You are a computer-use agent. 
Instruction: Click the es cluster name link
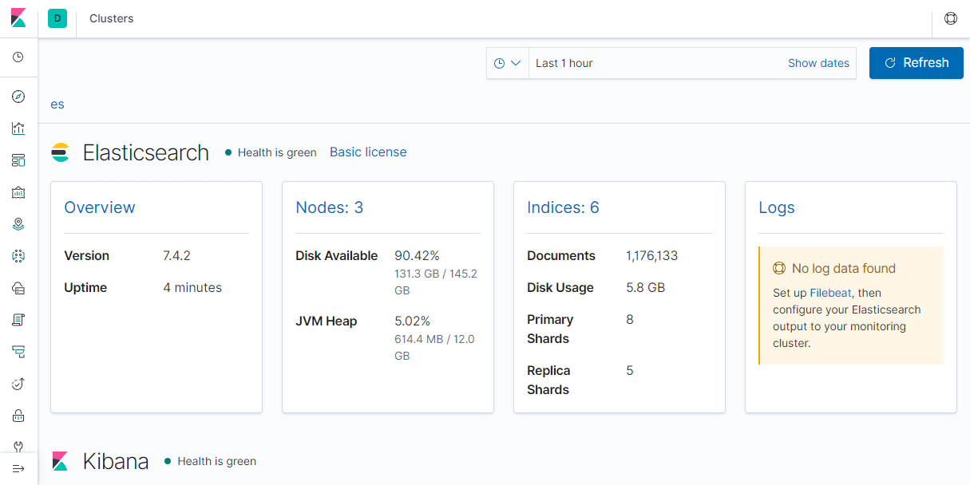click(57, 104)
